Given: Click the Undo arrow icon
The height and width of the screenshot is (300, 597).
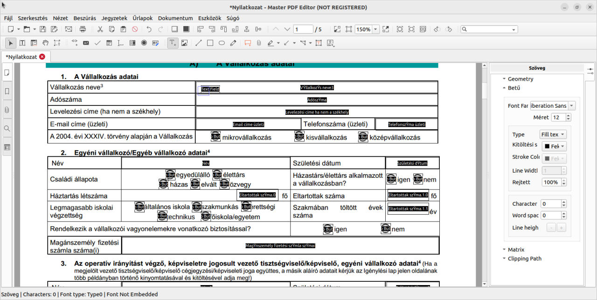Looking at the screenshot, I should tap(149, 29).
